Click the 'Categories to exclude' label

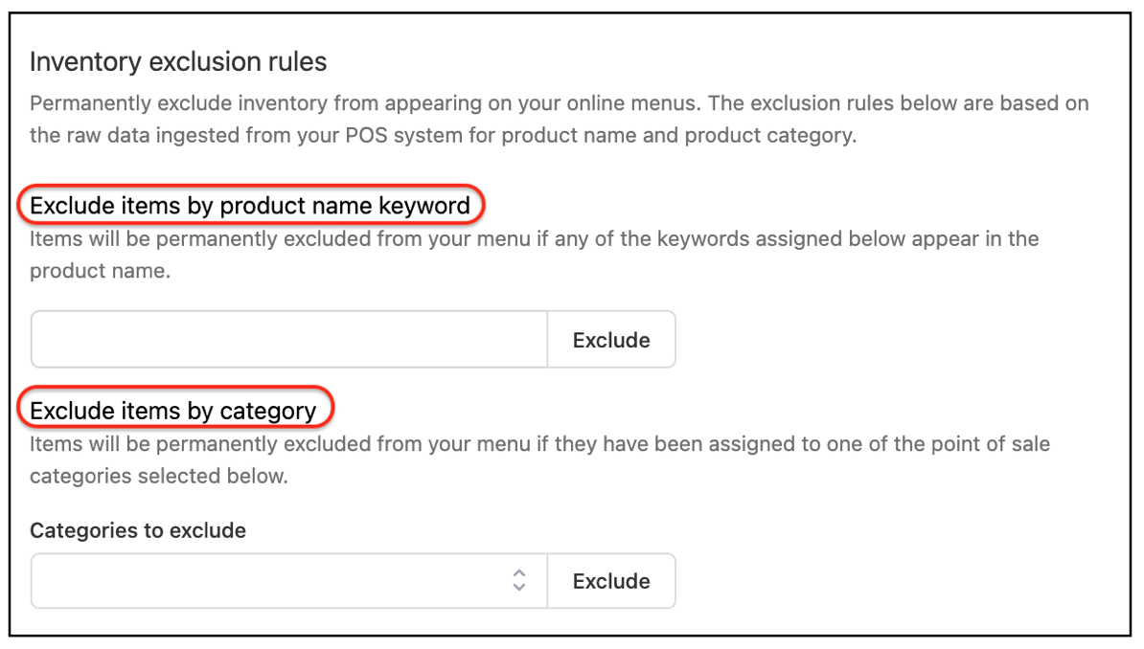pos(137,529)
